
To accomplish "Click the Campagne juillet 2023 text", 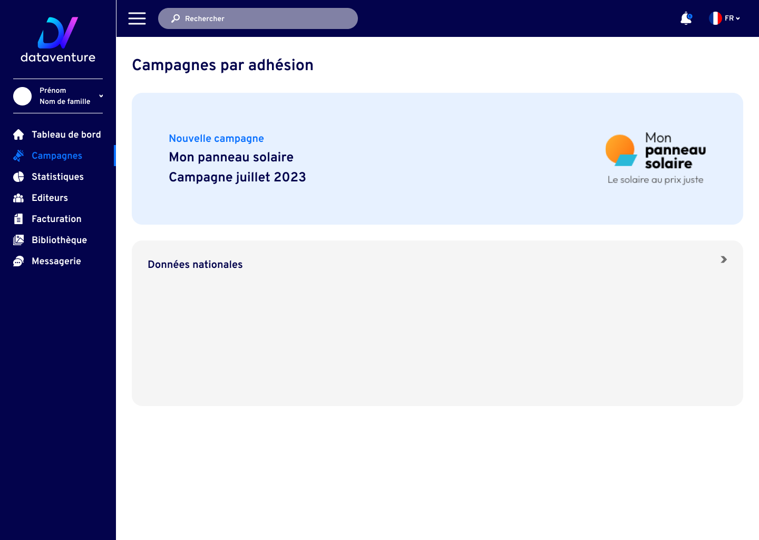I will coord(237,177).
